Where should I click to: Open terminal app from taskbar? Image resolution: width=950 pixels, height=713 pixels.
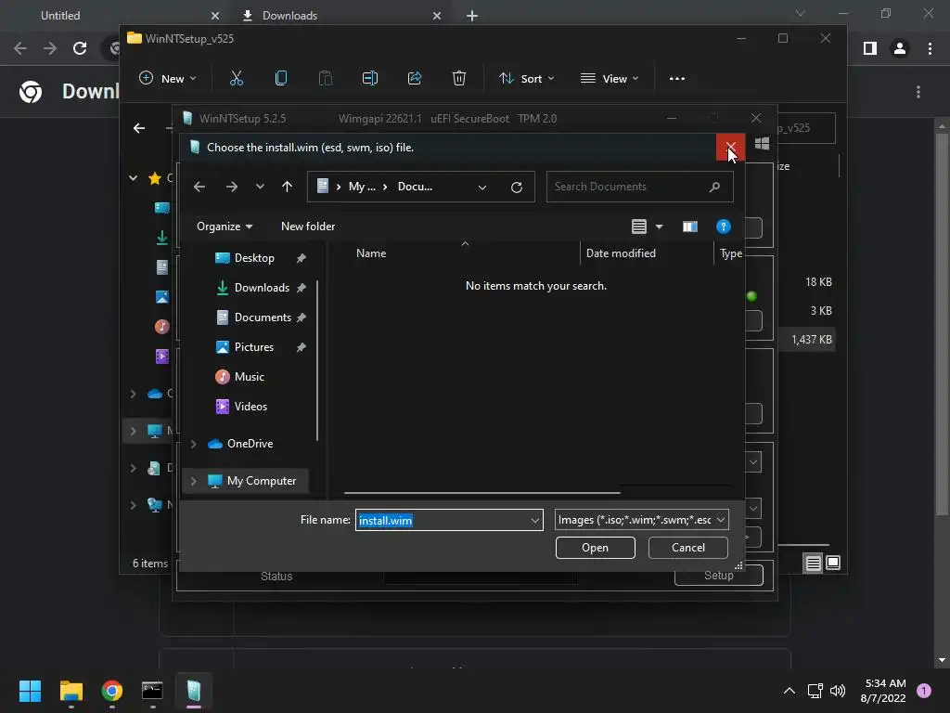coord(152,691)
